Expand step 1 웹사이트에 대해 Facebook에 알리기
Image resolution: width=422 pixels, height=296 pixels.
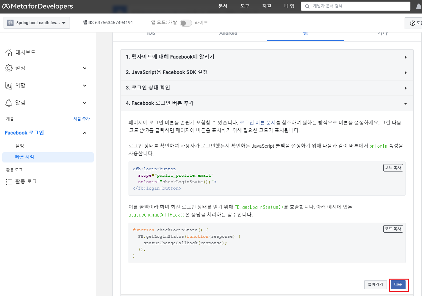pos(267,57)
